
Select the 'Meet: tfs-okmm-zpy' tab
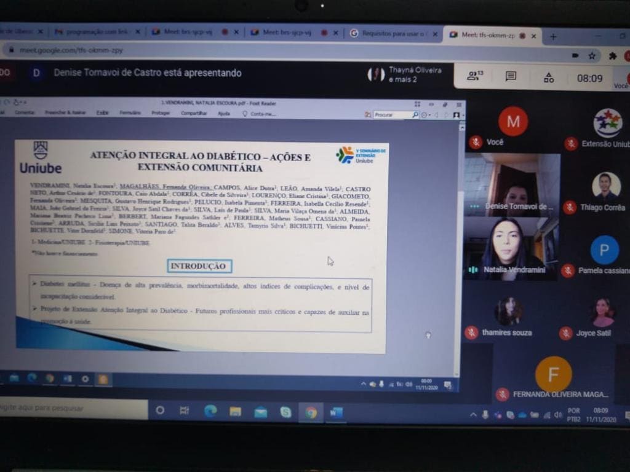[493, 35]
